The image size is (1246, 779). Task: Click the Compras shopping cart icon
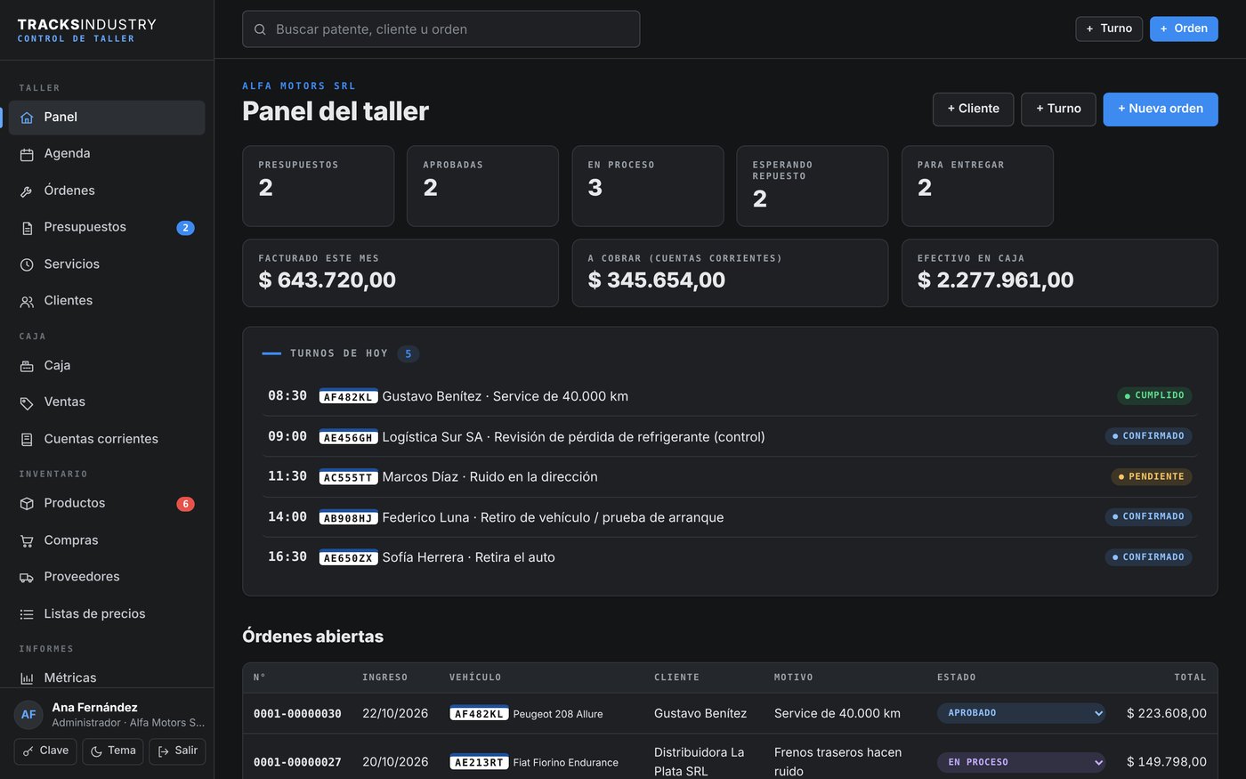click(x=27, y=540)
